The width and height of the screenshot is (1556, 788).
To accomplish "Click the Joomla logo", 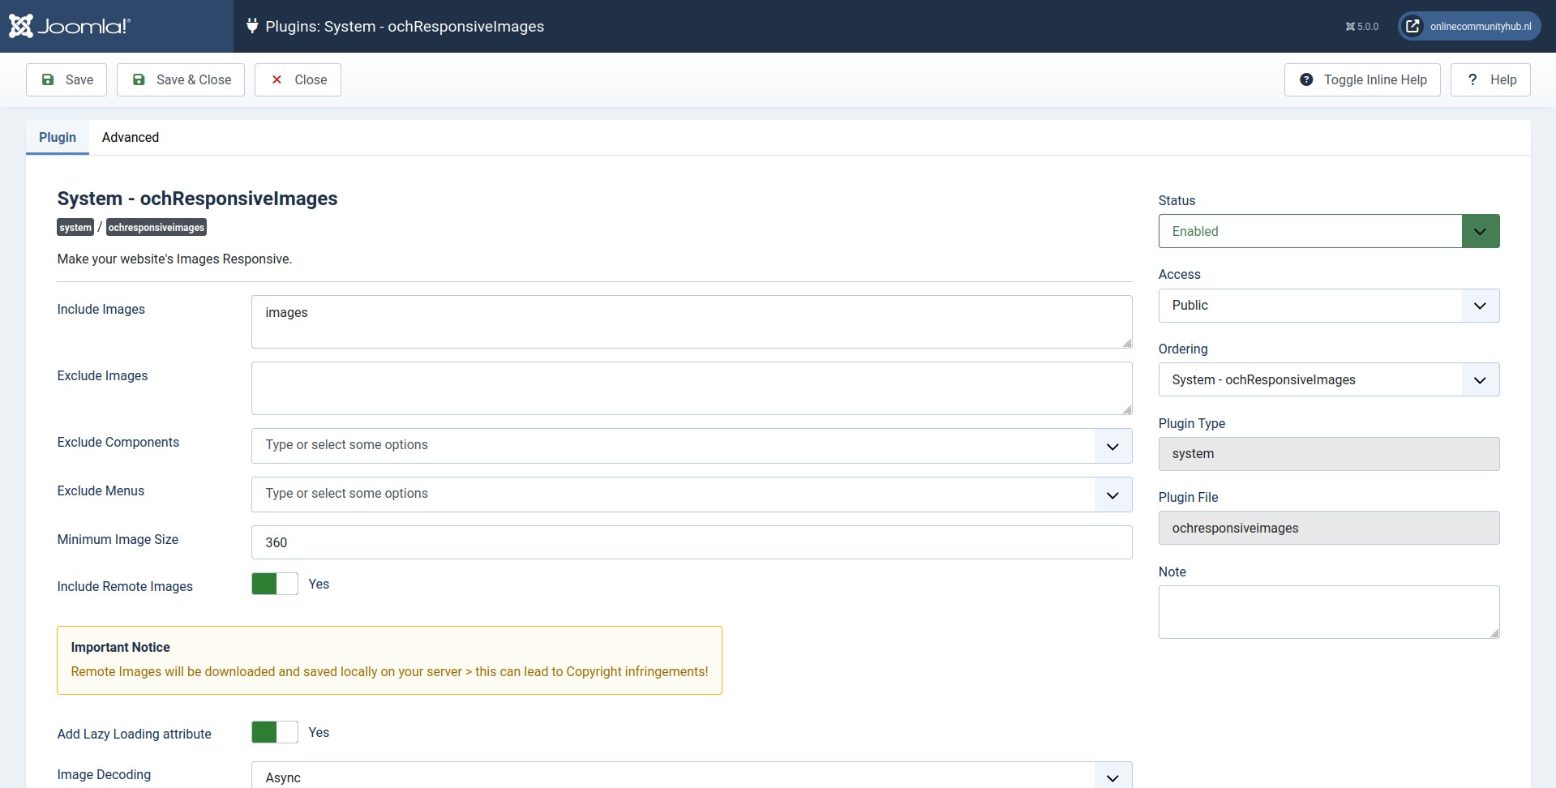I will tap(69, 26).
